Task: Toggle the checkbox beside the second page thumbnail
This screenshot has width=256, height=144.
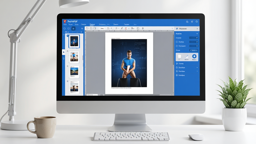Action: pyautogui.click(x=67, y=51)
